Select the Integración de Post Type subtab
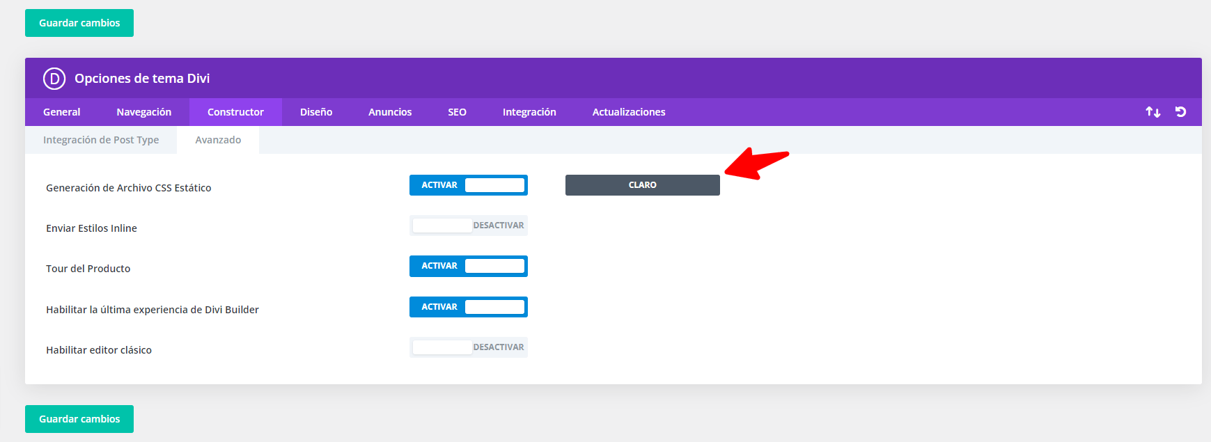This screenshot has height=442, width=1211. [101, 140]
